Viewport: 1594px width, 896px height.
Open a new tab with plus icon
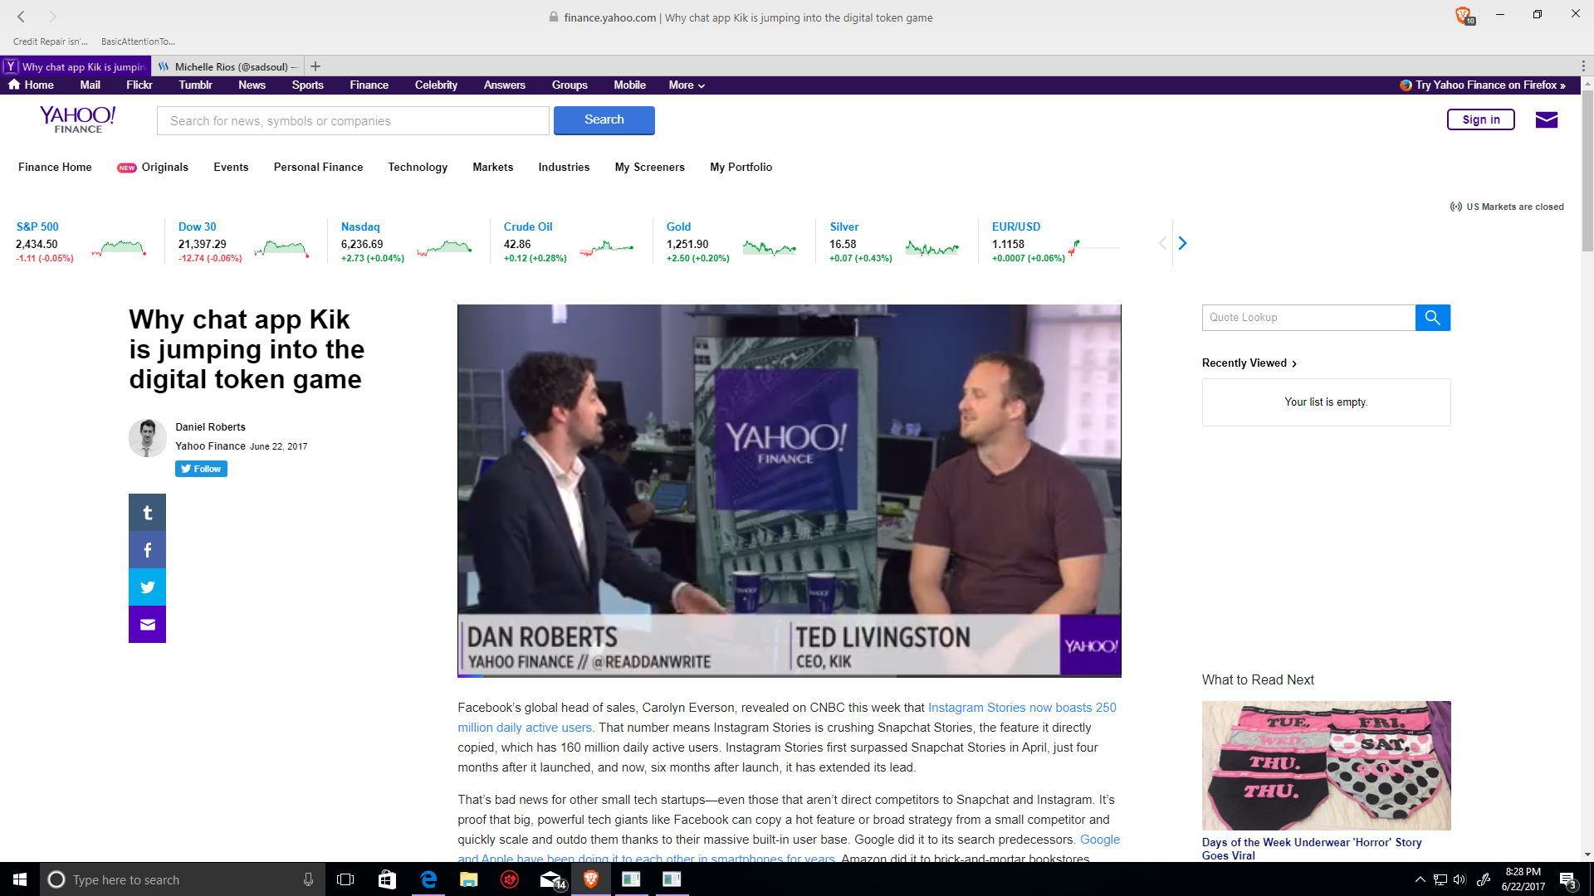[x=315, y=66]
